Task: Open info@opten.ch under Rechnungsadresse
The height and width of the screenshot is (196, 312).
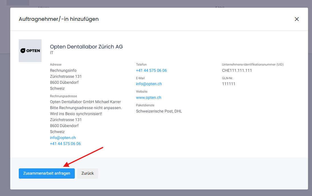Action: [x=63, y=138]
